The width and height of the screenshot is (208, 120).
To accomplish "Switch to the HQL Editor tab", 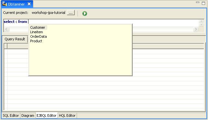I will point(67,115).
